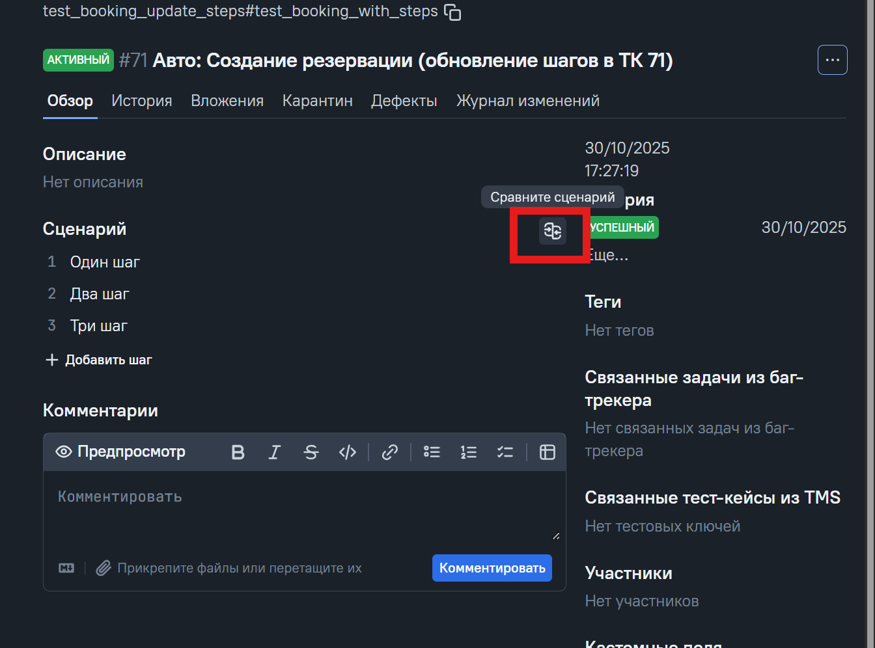
Task: Click the test ID #71
Action: tap(133, 61)
